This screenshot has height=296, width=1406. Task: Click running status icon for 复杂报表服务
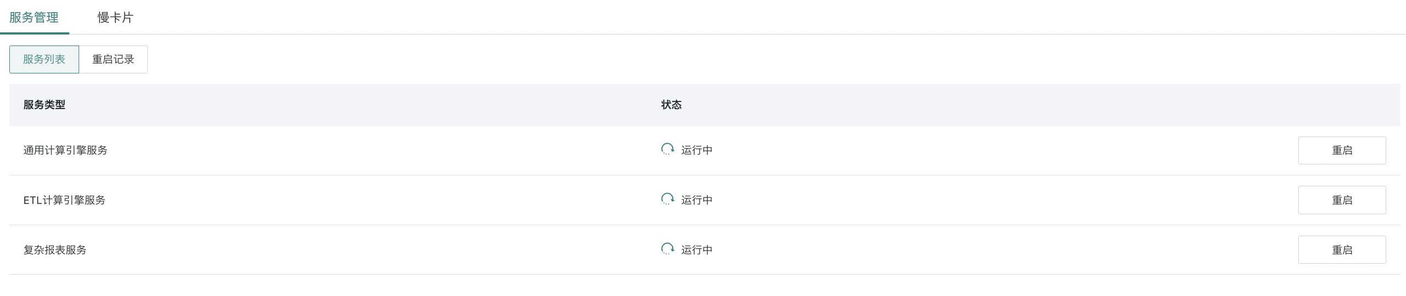[x=667, y=249]
